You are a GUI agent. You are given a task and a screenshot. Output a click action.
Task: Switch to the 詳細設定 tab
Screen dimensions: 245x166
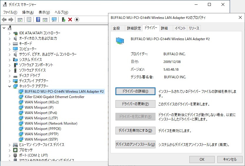click(x=134, y=28)
